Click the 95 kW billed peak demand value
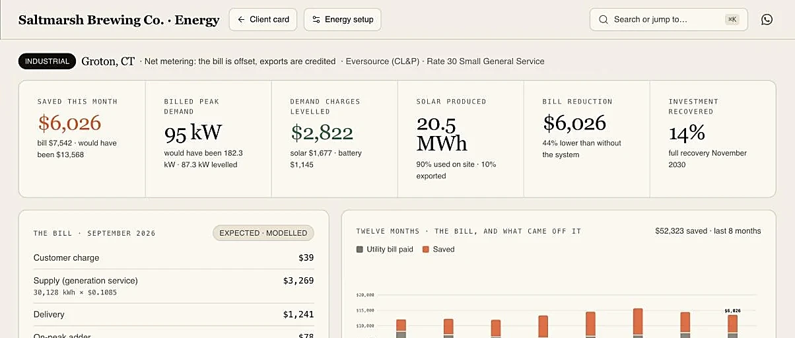The width and height of the screenshot is (795, 338). pos(193,133)
